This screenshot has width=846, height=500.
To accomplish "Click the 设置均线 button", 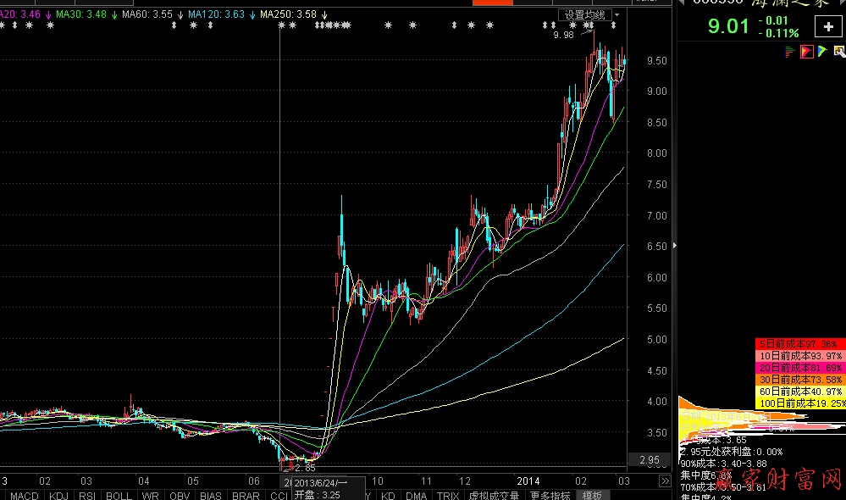I will click(585, 14).
